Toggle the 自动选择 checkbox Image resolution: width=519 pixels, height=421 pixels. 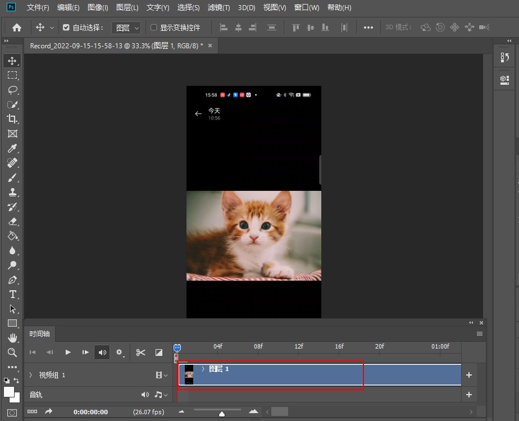(66, 28)
